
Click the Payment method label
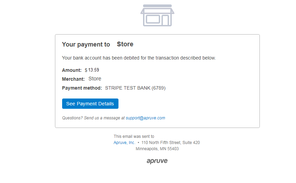(82, 88)
